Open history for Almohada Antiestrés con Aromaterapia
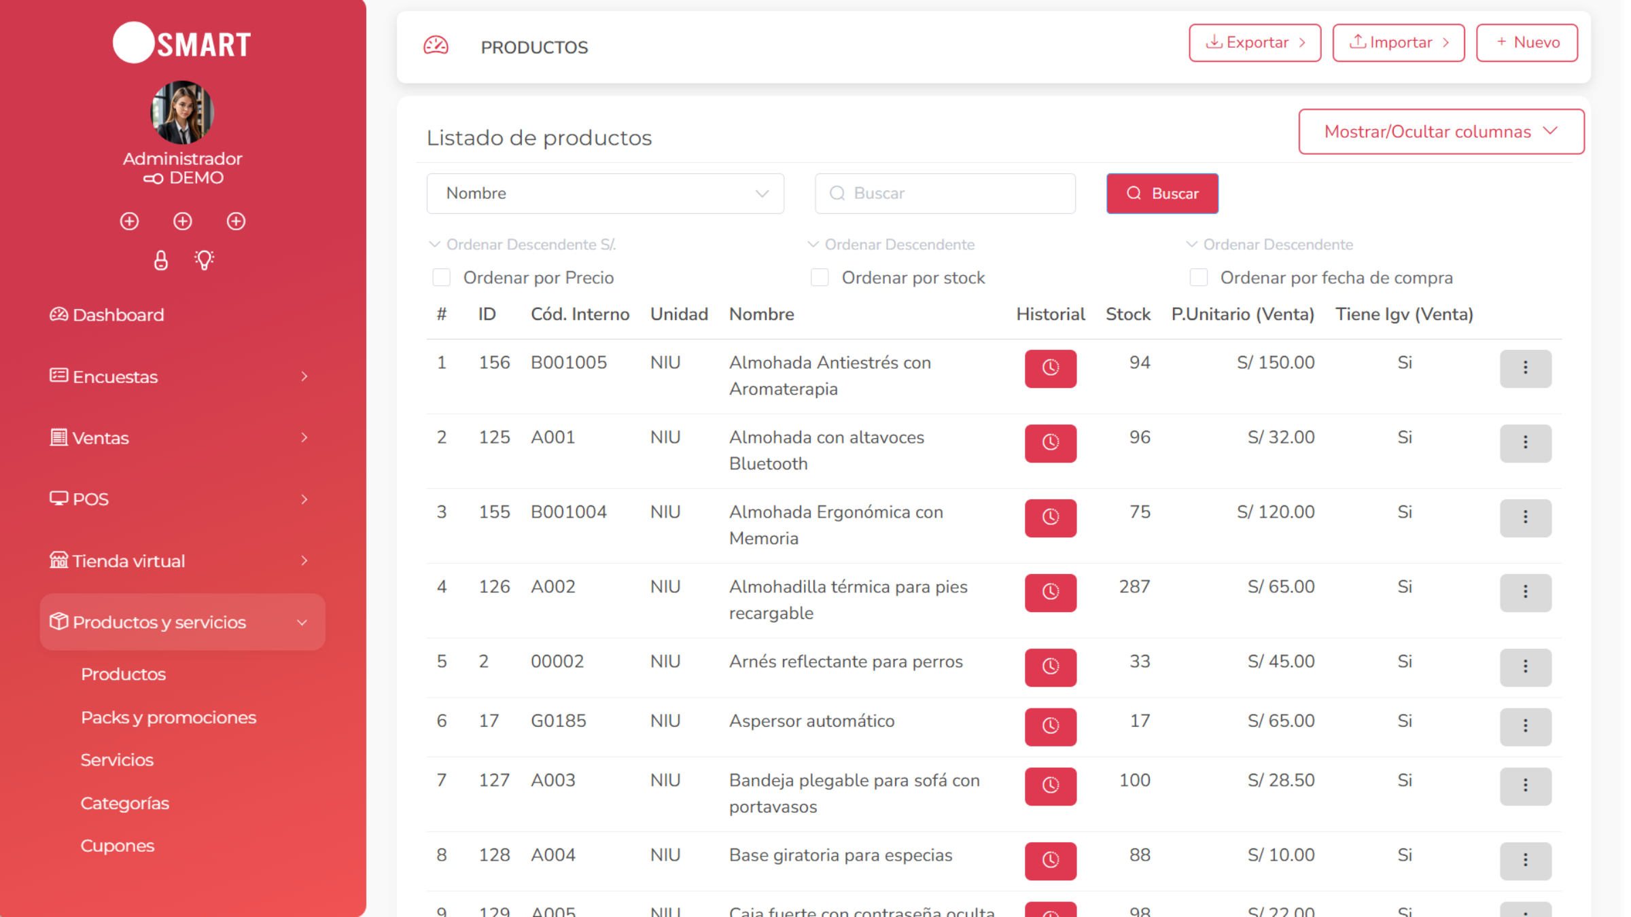Screen dimensions: 1631x917 click(1050, 368)
